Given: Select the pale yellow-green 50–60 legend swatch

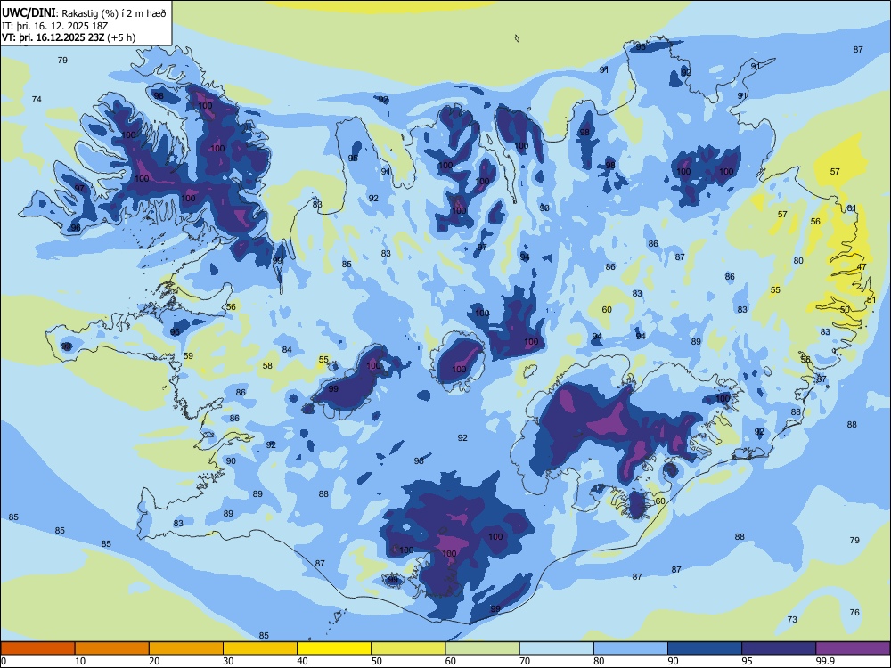Looking at the screenshot, I should [408, 648].
